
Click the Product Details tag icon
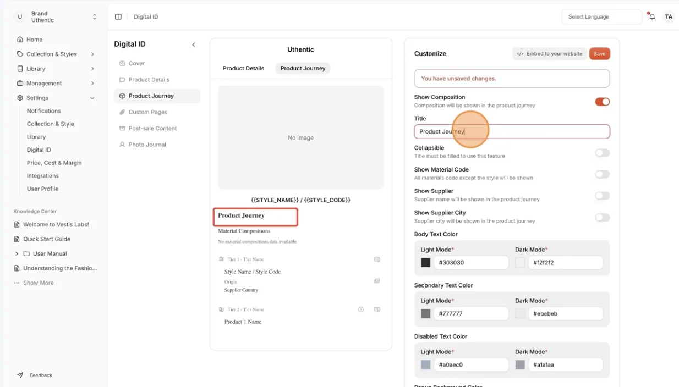click(122, 80)
